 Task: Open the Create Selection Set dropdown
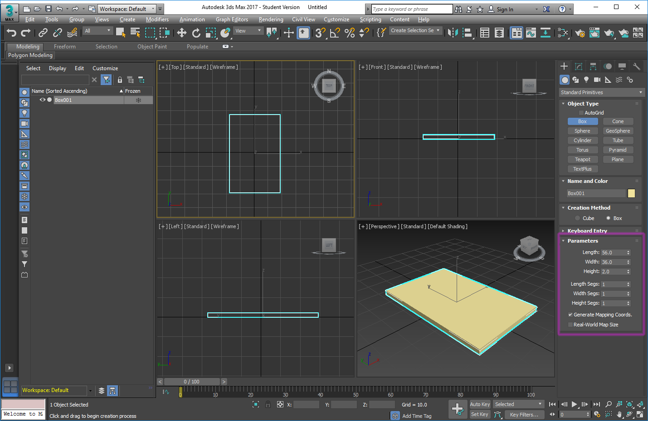point(415,30)
